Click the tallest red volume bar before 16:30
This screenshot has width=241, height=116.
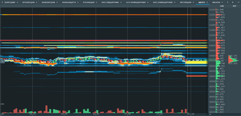tap(46, 109)
